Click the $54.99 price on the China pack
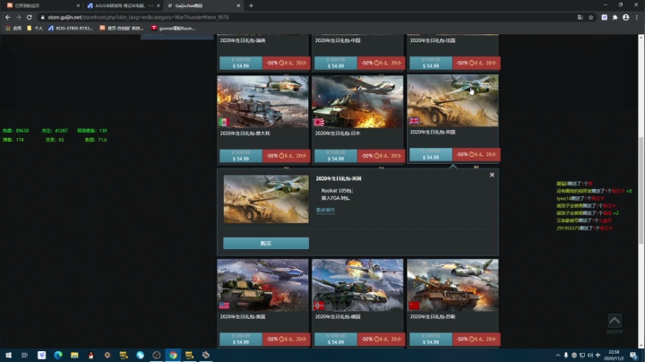This screenshot has height=362, width=645. click(336, 63)
